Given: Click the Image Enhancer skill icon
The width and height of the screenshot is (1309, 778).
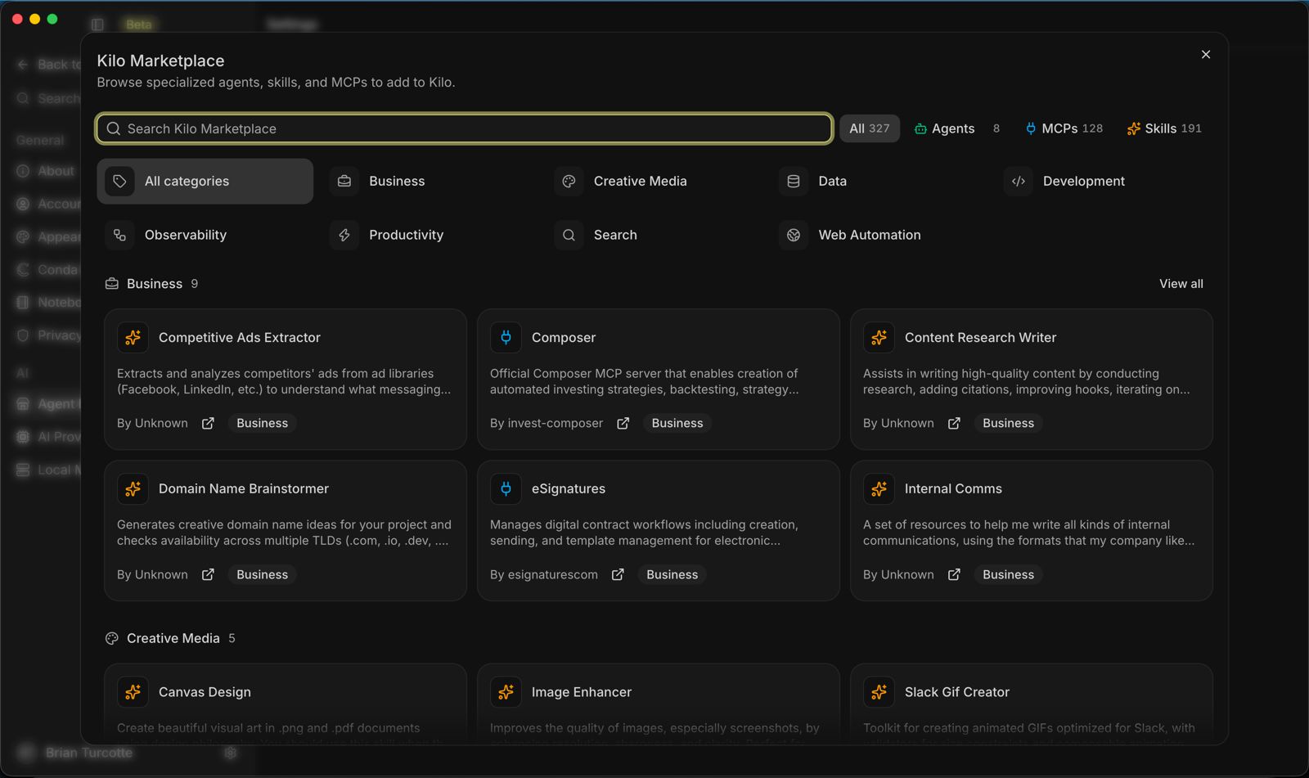Looking at the screenshot, I should click(x=506, y=692).
